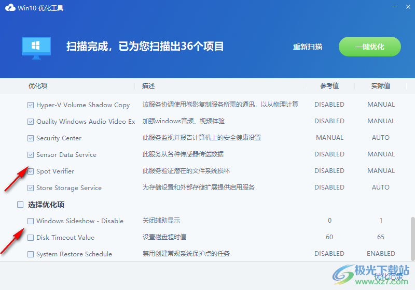
Task: Uncheck Quality Windows Audio Video Ex checkbox
Action: tap(31, 122)
